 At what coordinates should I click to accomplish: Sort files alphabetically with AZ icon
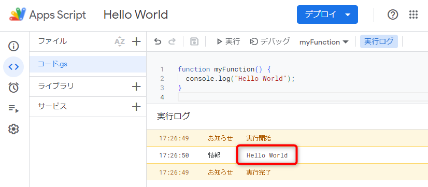point(120,42)
